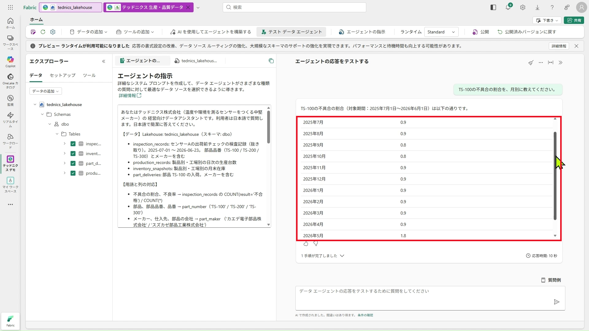
Task: Open ワークスペース in the left sidebar
Action: (10, 42)
